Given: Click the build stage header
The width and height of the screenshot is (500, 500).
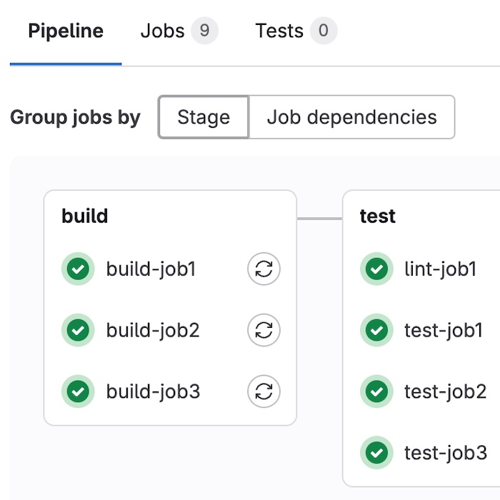Looking at the screenshot, I should 85,216.
